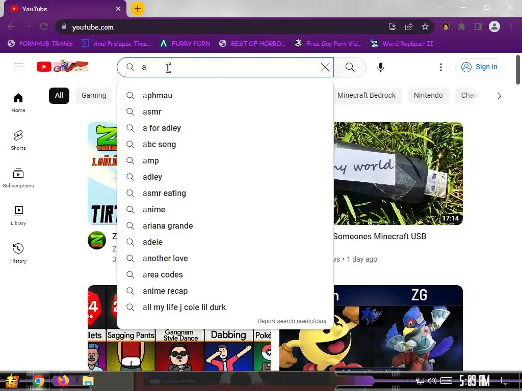Choose the aphmau search suggestion

pyautogui.click(x=225, y=95)
